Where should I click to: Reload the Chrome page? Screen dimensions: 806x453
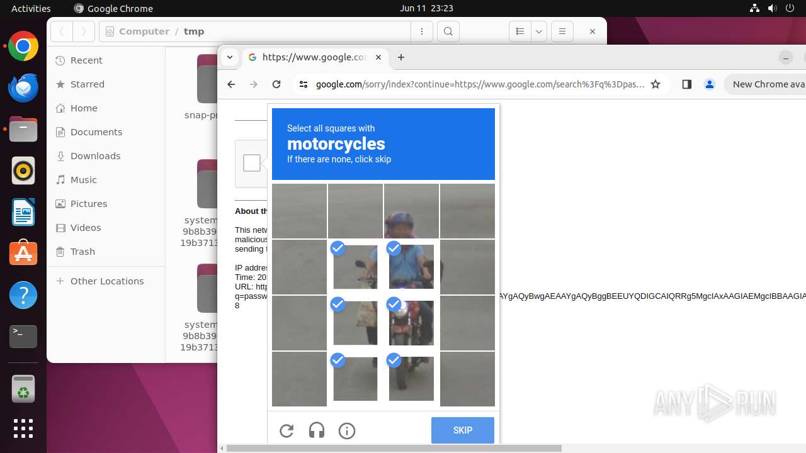tap(276, 84)
